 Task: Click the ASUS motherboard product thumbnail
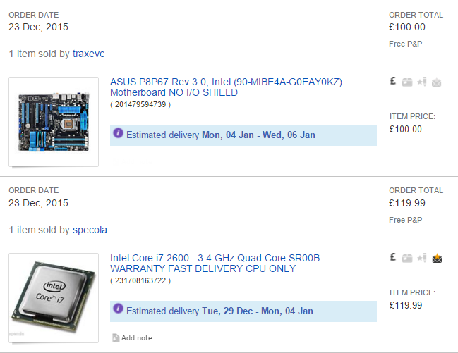(54, 122)
